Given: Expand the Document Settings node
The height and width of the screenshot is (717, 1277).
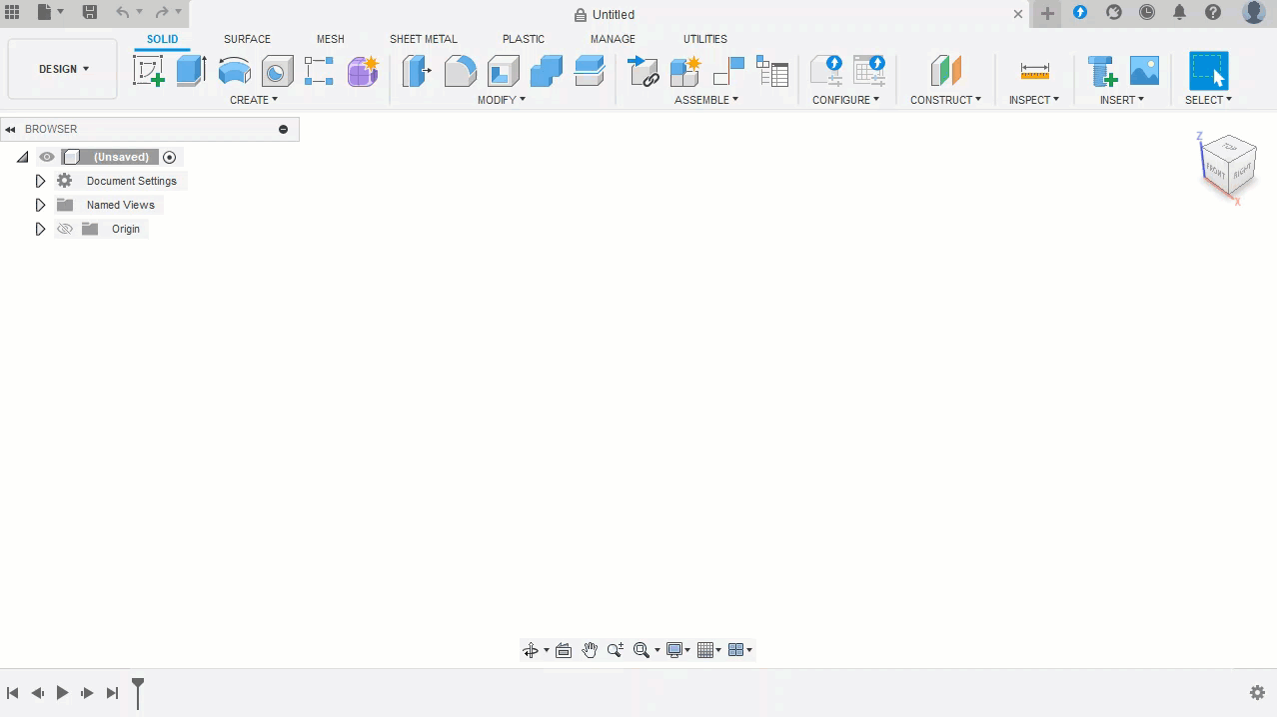Looking at the screenshot, I should click(x=40, y=181).
